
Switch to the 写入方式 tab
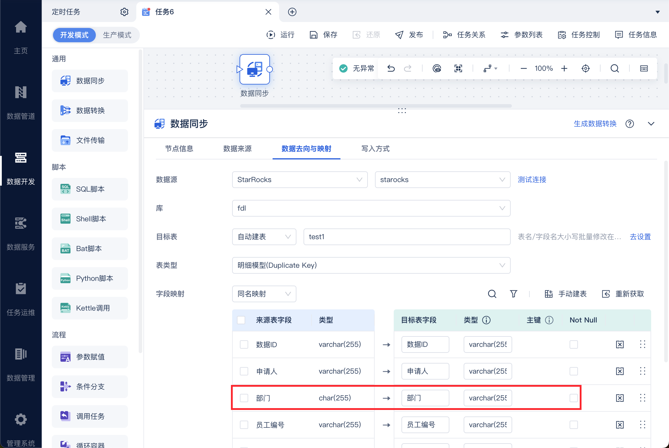[375, 149]
